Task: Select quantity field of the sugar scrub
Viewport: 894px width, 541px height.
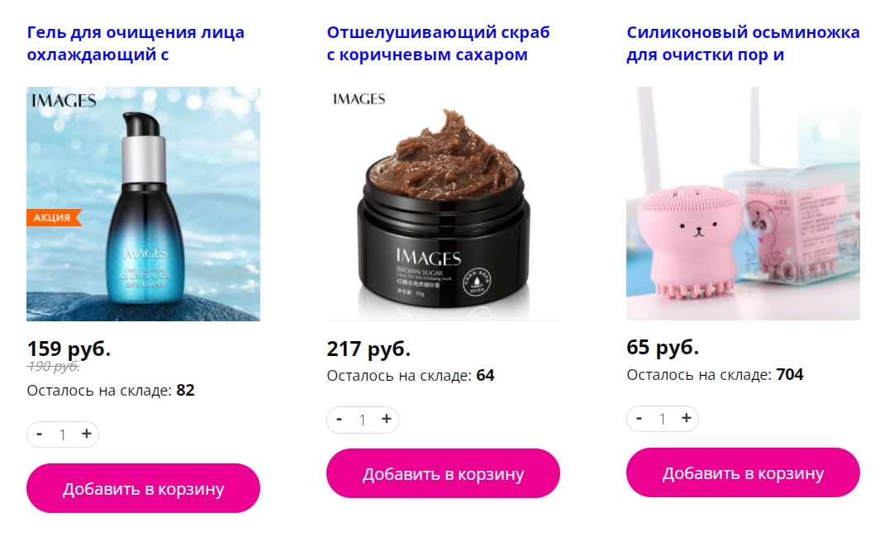Action: pyautogui.click(x=363, y=420)
